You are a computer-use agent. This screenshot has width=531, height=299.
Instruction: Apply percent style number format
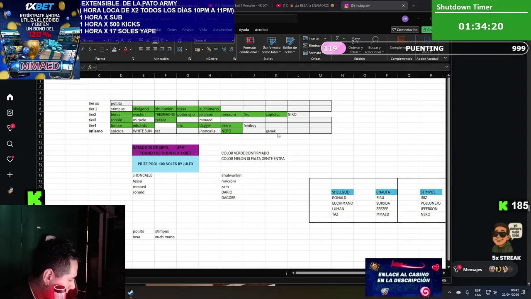point(209,49)
